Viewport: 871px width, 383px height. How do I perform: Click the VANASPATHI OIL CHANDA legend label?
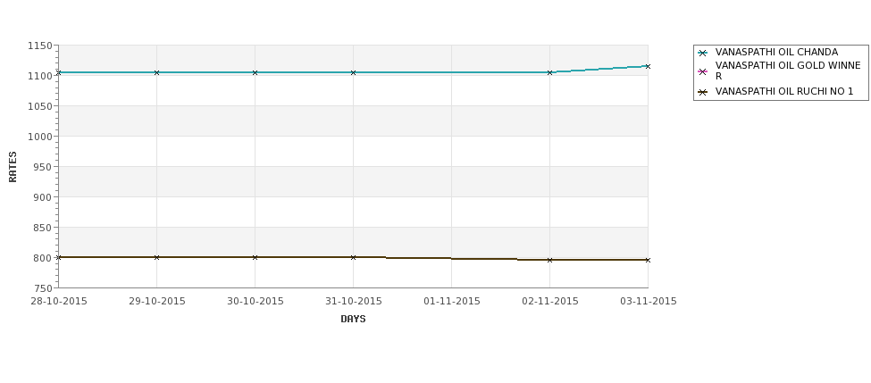[776, 52]
